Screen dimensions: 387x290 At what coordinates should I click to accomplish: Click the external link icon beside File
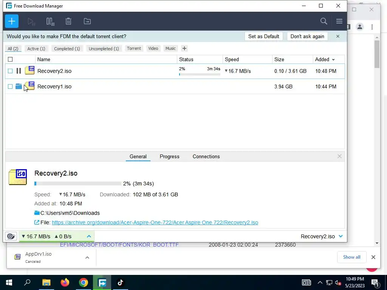tap(37, 222)
